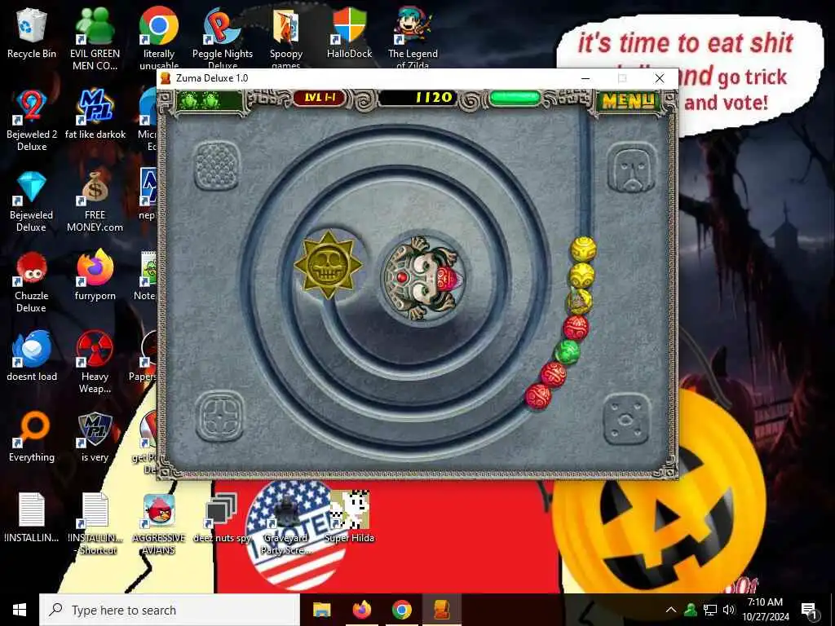Open the Recycle Bin desktop icon
Image resolution: width=835 pixels, height=626 pixels.
pos(32,33)
